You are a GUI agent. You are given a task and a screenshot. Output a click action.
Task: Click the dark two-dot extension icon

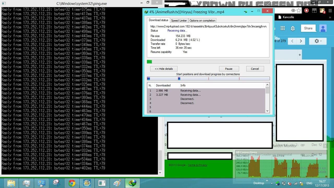point(314,11)
